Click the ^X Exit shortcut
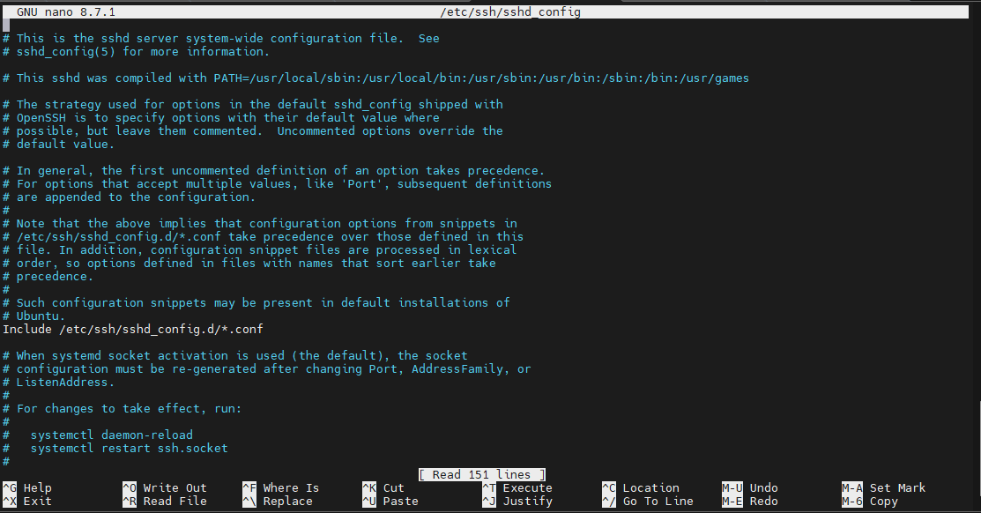This screenshot has width=981, height=513. (x=27, y=502)
